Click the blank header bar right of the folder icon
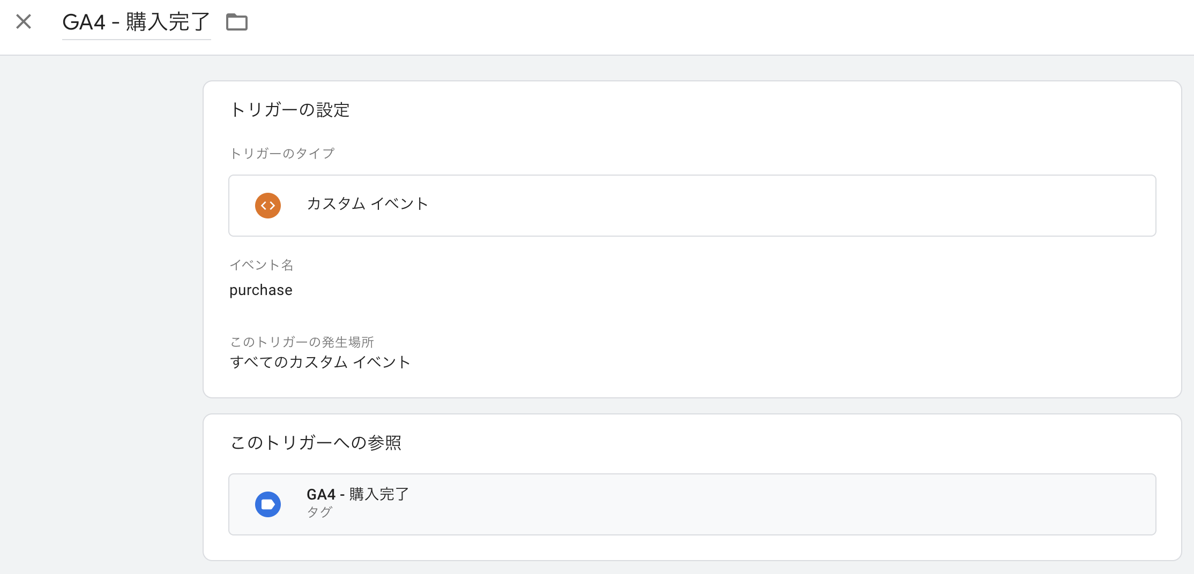Viewport: 1194px width, 574px height. click(697, 27)
